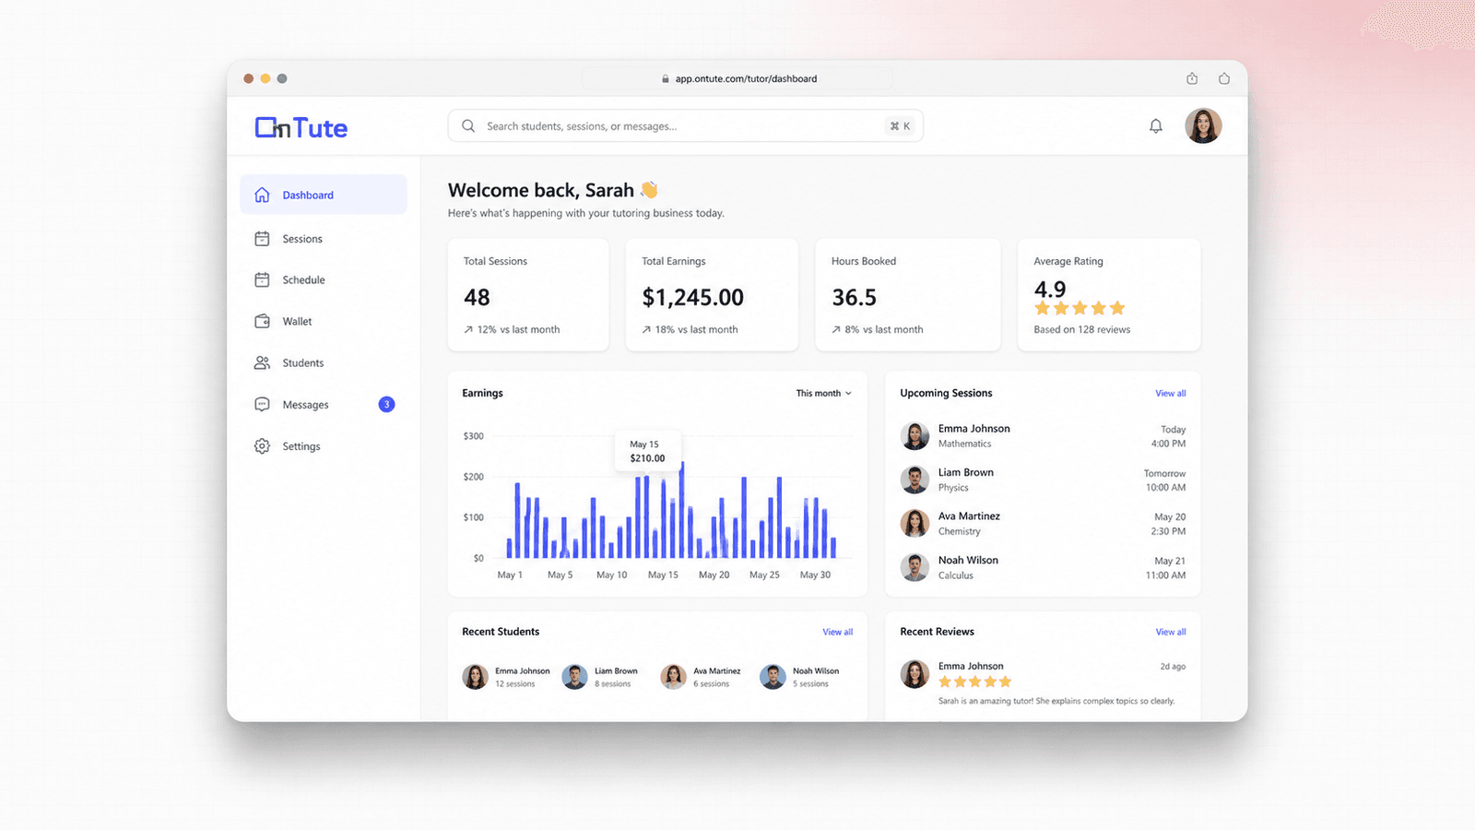Navigate to Students

coord(324,362)
